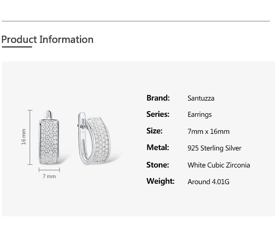Screen dimensions: 277x236
Task: Click the "Size:" label
Action: point(154,131)
